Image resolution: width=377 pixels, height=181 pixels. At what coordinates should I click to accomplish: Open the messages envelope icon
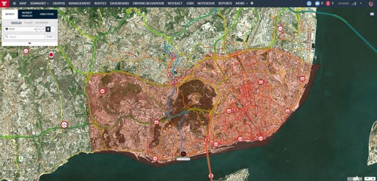[317, 4]
